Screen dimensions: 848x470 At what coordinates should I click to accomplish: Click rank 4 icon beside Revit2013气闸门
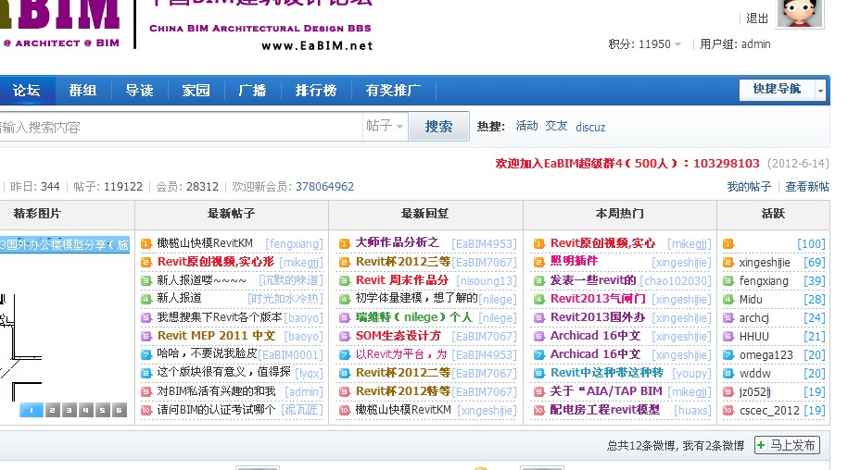coord(538,300)
